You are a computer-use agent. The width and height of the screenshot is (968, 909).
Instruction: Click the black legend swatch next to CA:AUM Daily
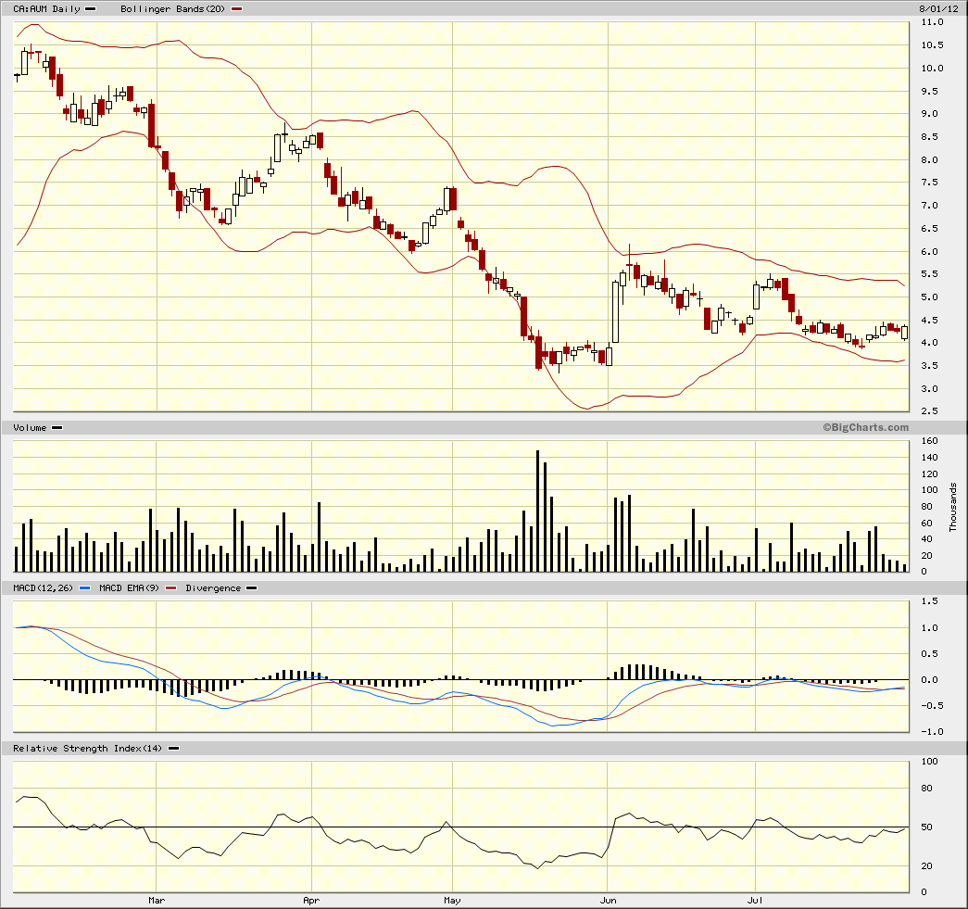(90, 9)
